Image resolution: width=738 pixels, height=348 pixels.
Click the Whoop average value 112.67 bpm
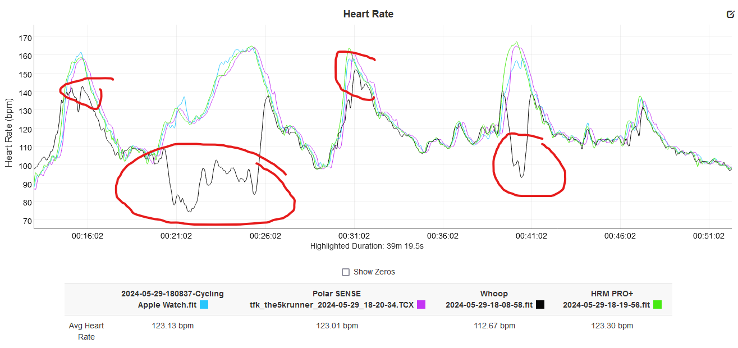493,326
